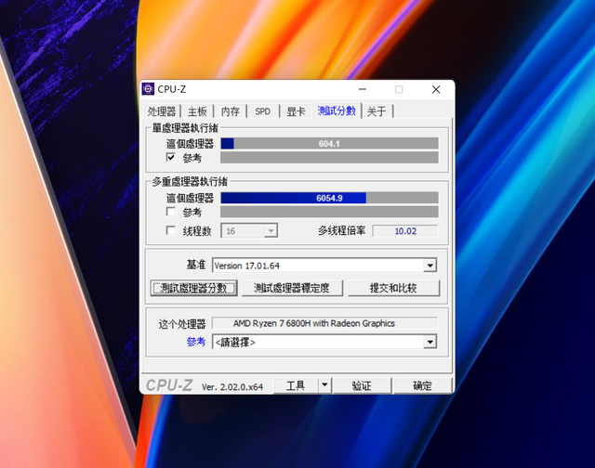Tick the 线程数 checkbox
595x468 pixels.
tap(170, 230)
